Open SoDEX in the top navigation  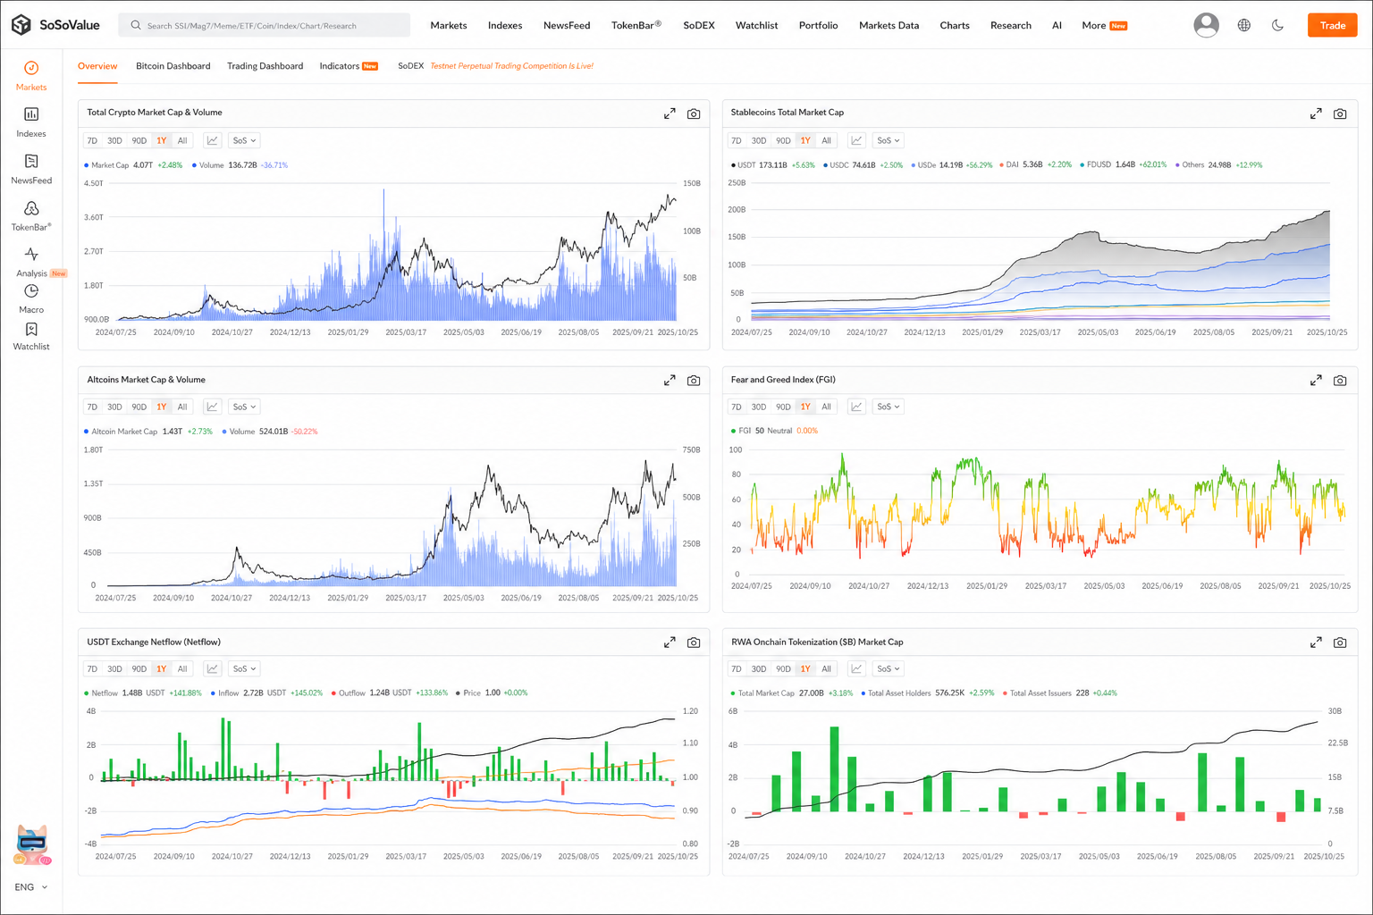point(699,25)
